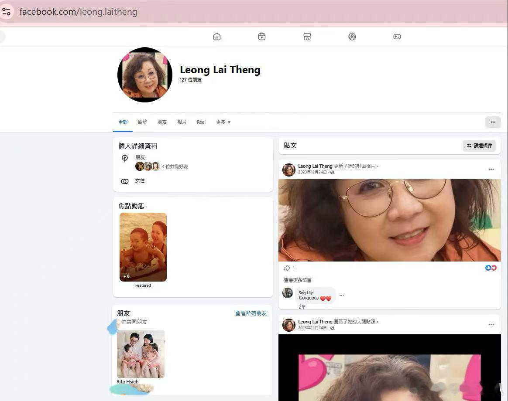Click the 2年 comment timestamp

[302, 307]
